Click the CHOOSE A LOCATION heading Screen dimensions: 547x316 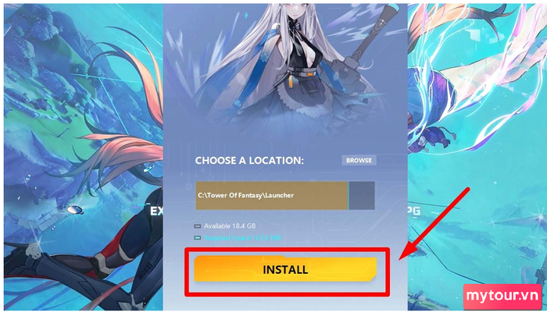pos(249,160)
